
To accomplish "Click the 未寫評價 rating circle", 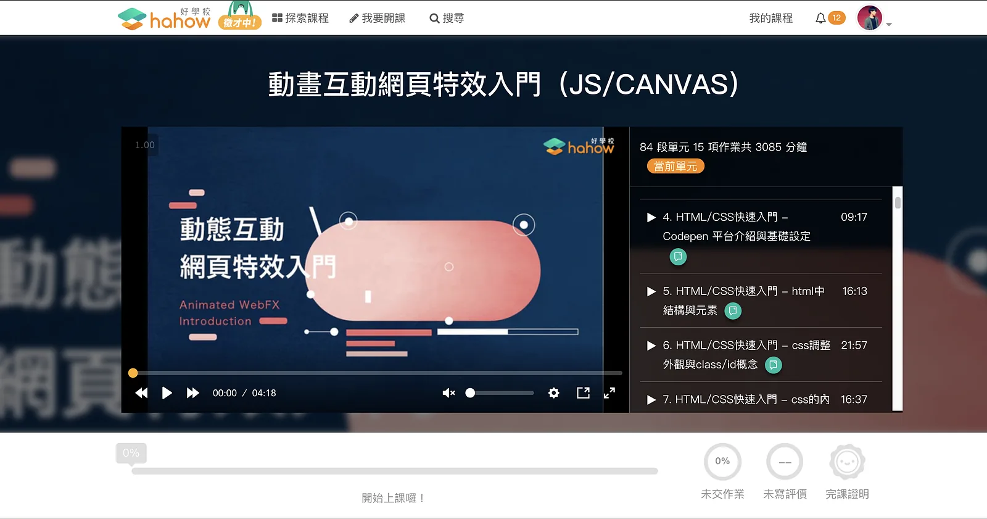I will click(x=785, y=462).
